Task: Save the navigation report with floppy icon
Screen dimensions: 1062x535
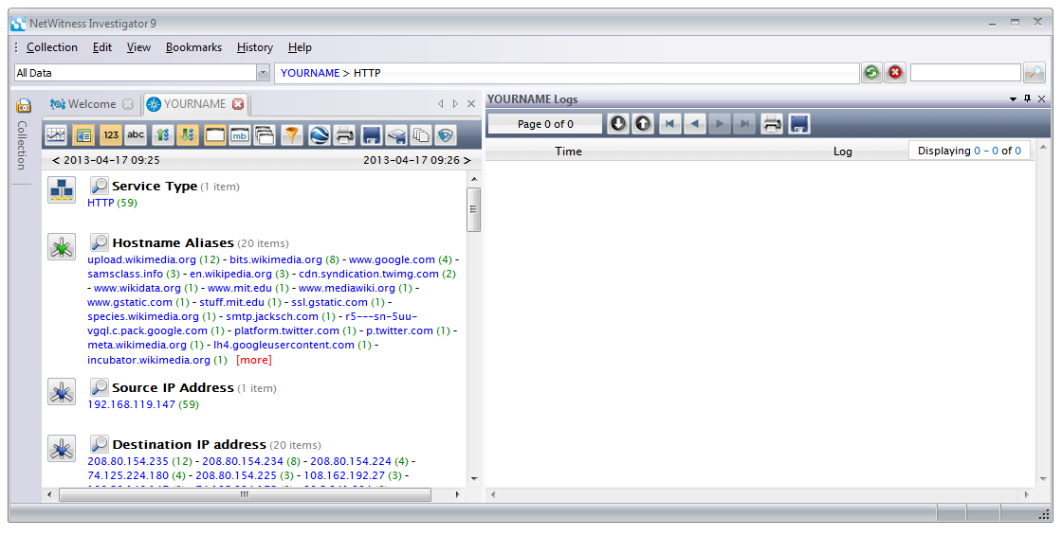Action: click(x=371, y=135)
